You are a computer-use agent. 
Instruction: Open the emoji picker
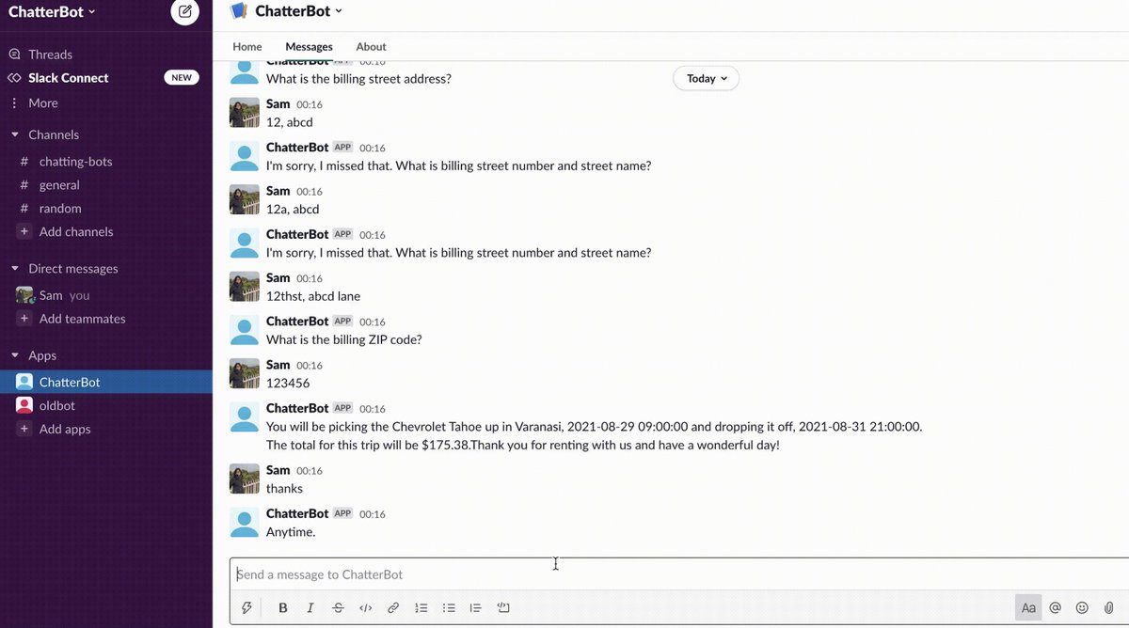click(1082, 608)
